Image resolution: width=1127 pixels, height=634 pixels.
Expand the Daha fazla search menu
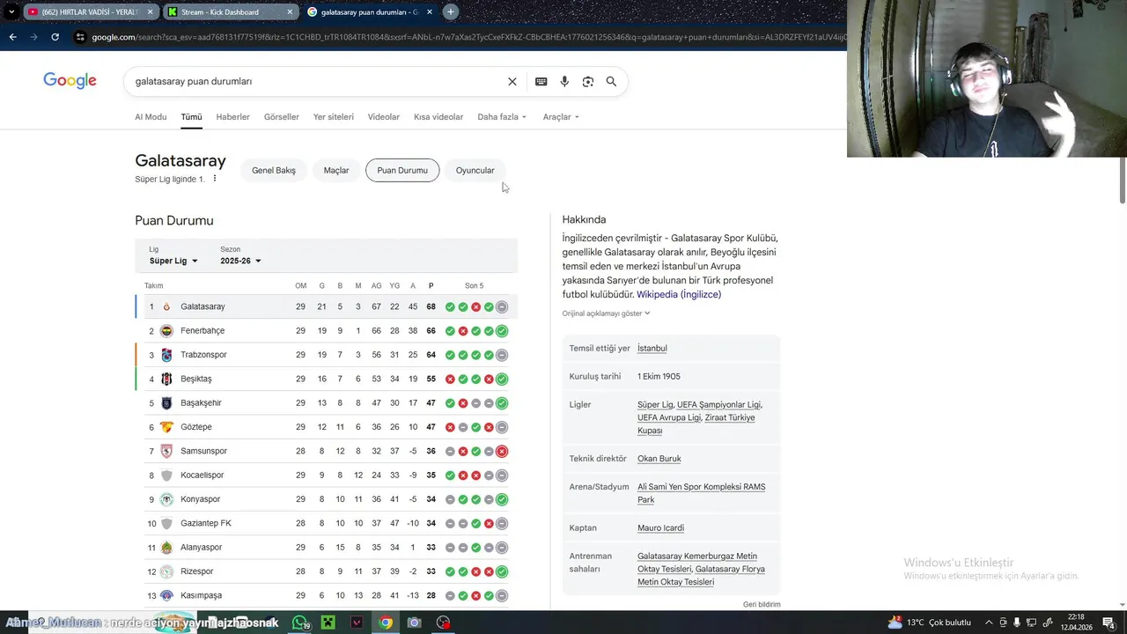[502, 117]
